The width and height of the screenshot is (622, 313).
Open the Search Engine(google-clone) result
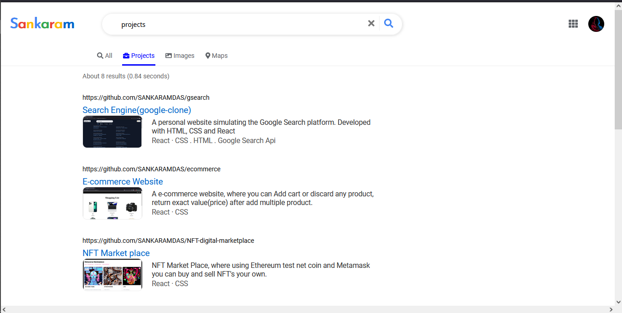point(136,110)
